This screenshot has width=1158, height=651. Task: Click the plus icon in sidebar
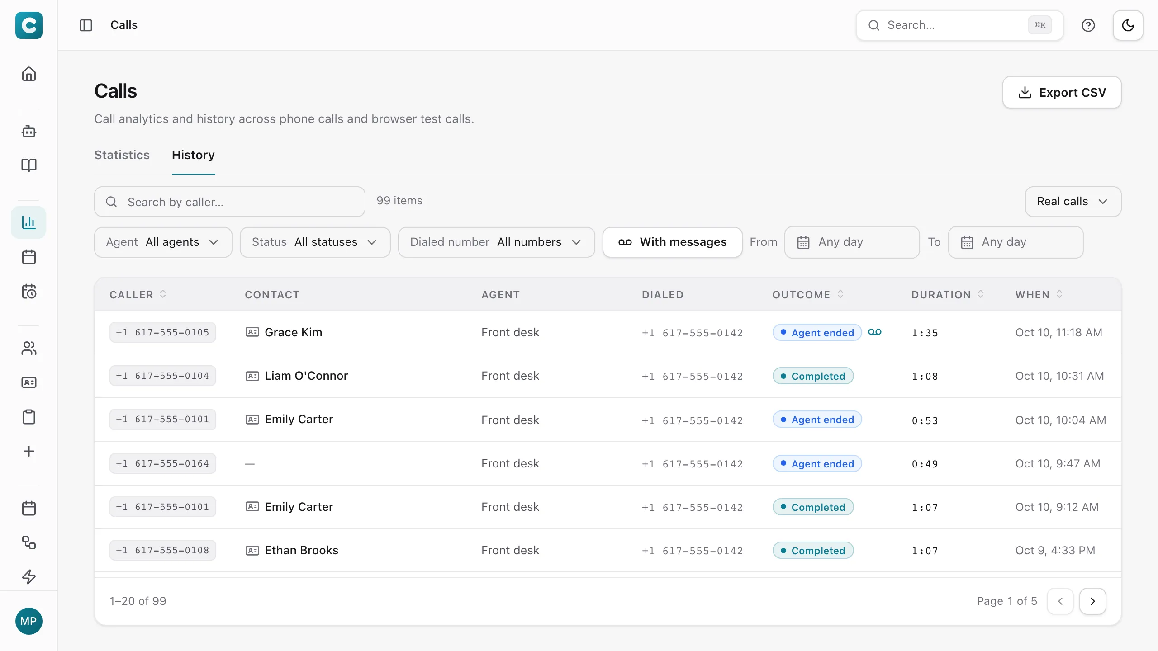click(29, 451)
